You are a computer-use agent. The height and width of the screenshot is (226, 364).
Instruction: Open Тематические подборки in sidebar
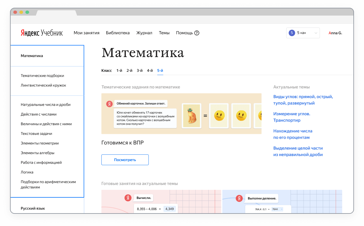click(x=42, y=76)
